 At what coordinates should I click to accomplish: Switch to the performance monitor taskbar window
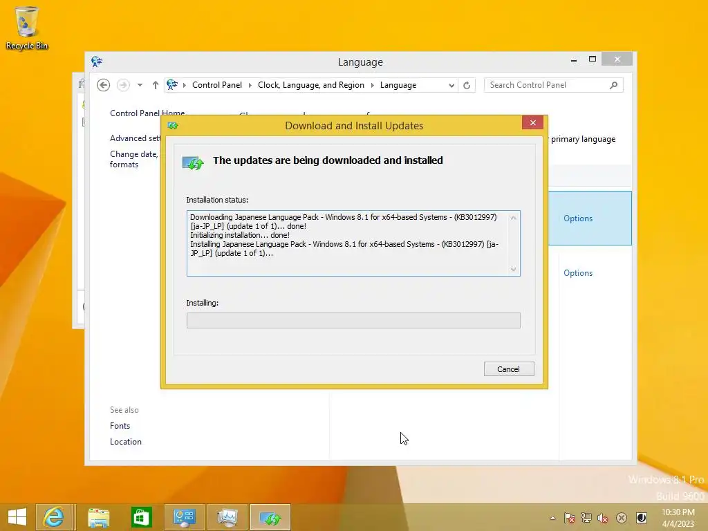(227, 517)
